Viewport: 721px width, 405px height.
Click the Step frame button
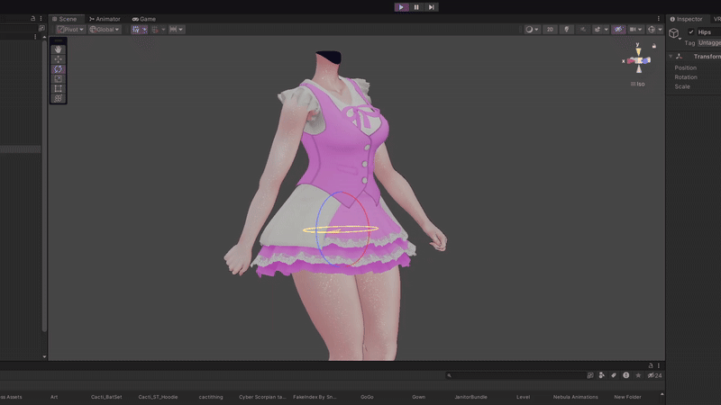pos(432,7)
